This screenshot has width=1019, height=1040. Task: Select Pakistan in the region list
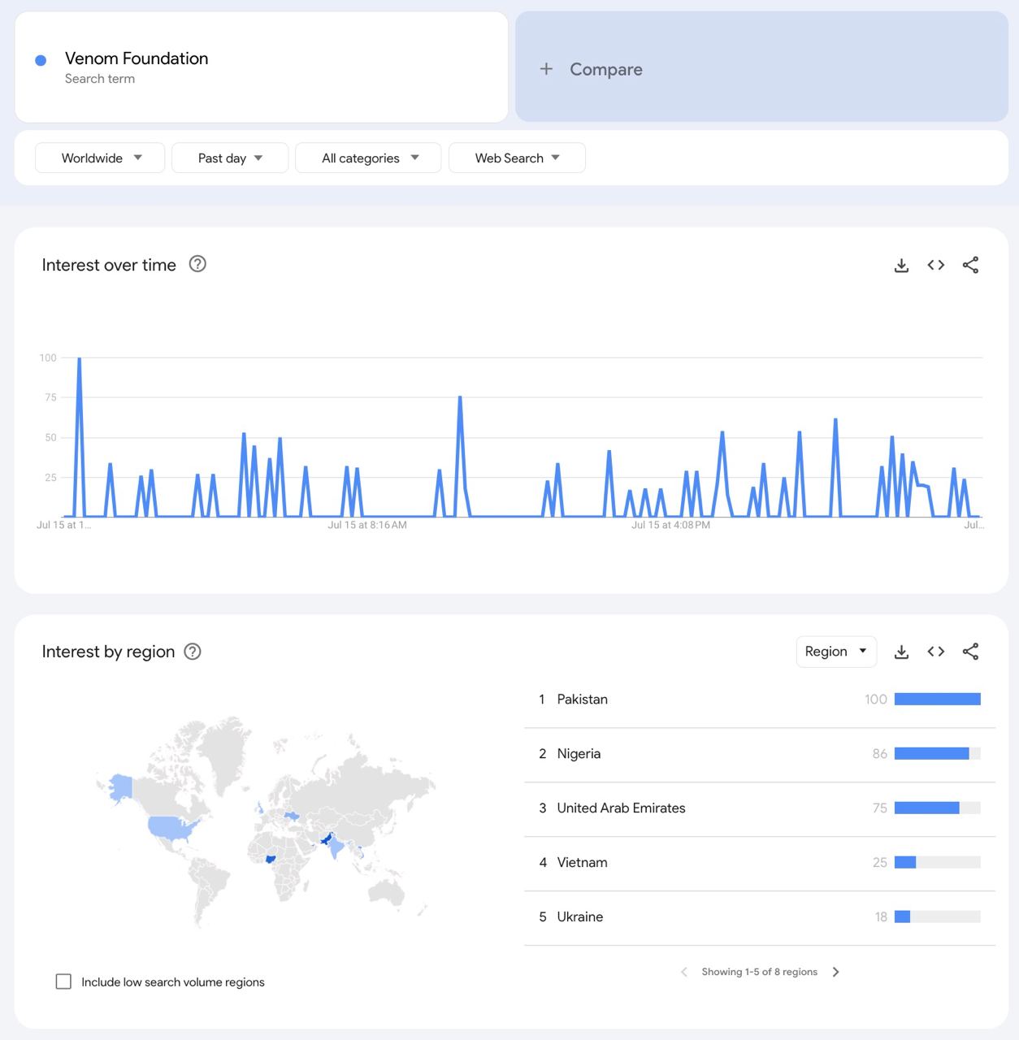coord(582,700)
